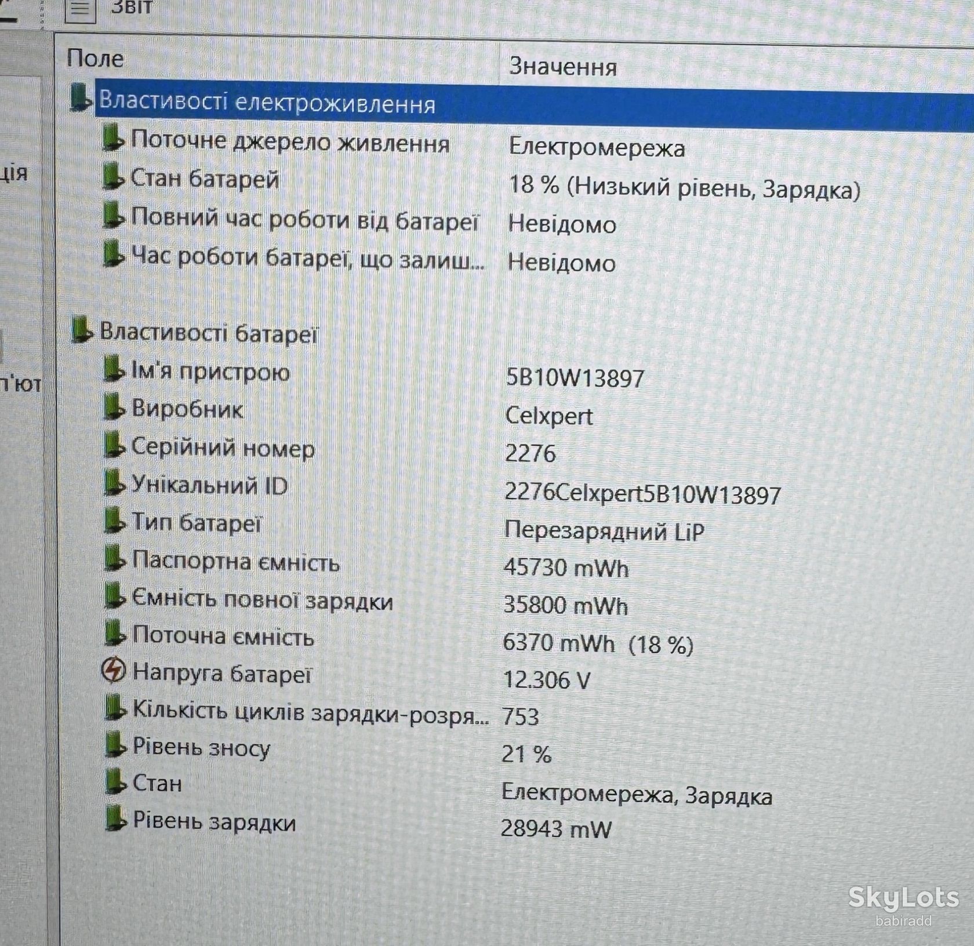Select the '5B10W13897' device name value
Image resolution: width=974 pixels, height=946 pixels.
575,378
